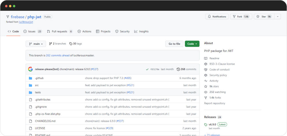View the 2 branches link
This screenshot has width=287, height=136.
point(58,44)
